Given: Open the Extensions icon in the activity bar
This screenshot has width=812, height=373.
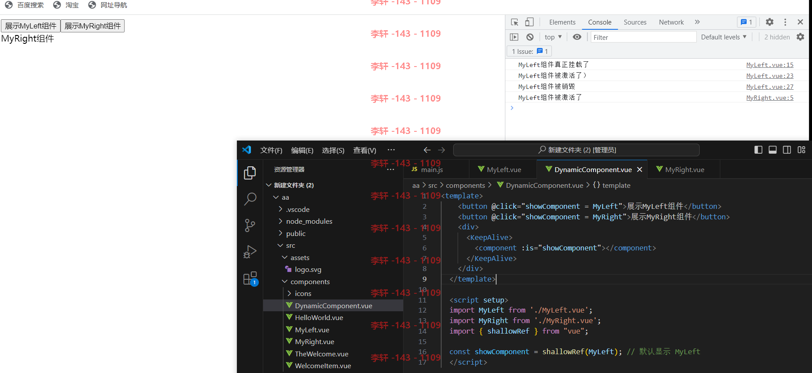Looking at the screenshot, I should pos(250,278).
